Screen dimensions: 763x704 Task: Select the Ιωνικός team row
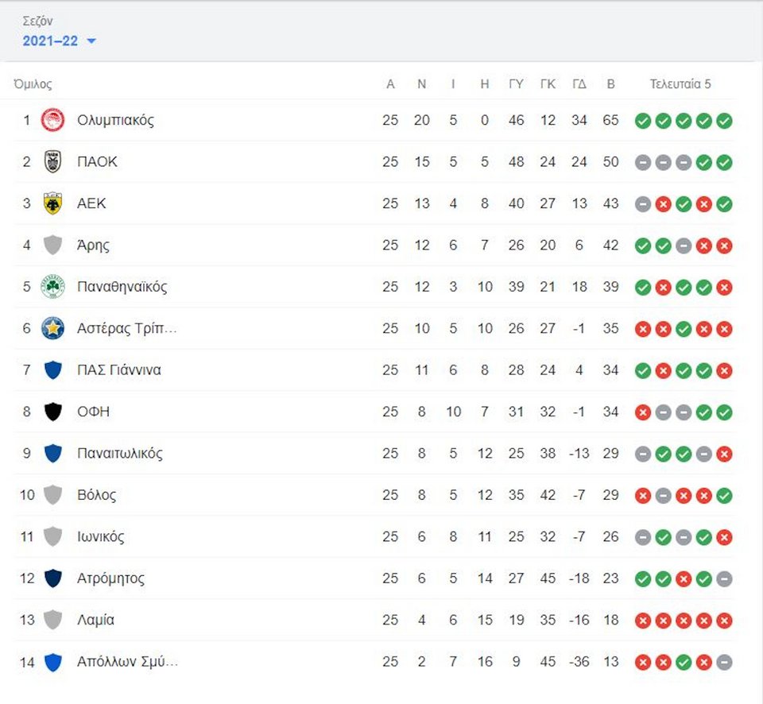point(374,536)
